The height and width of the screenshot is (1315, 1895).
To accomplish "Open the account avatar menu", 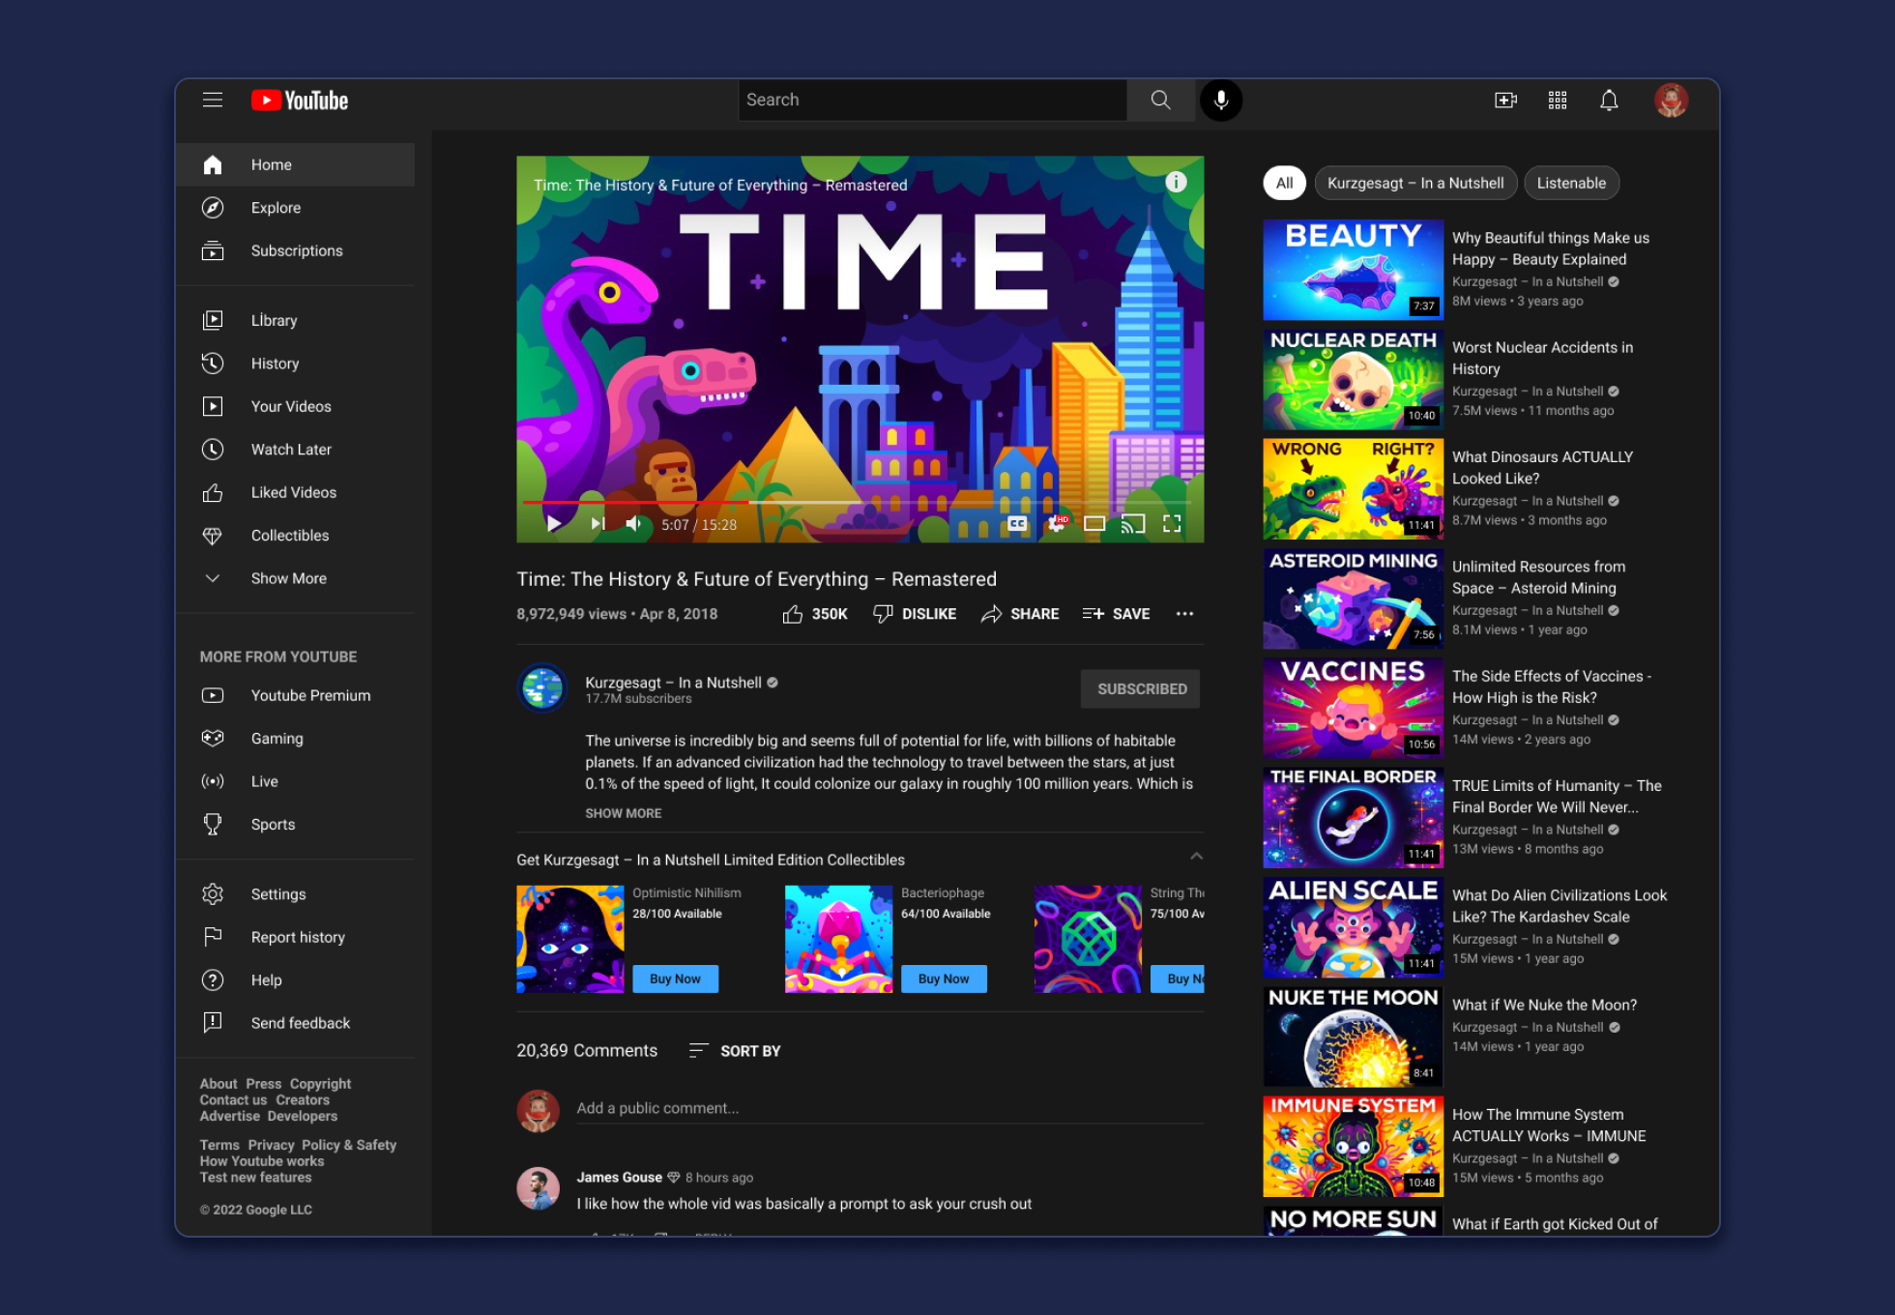I will pyautogui.click(x=1671, y=100).
